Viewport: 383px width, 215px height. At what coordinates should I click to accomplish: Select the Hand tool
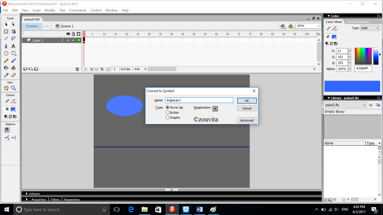point(6,88)
